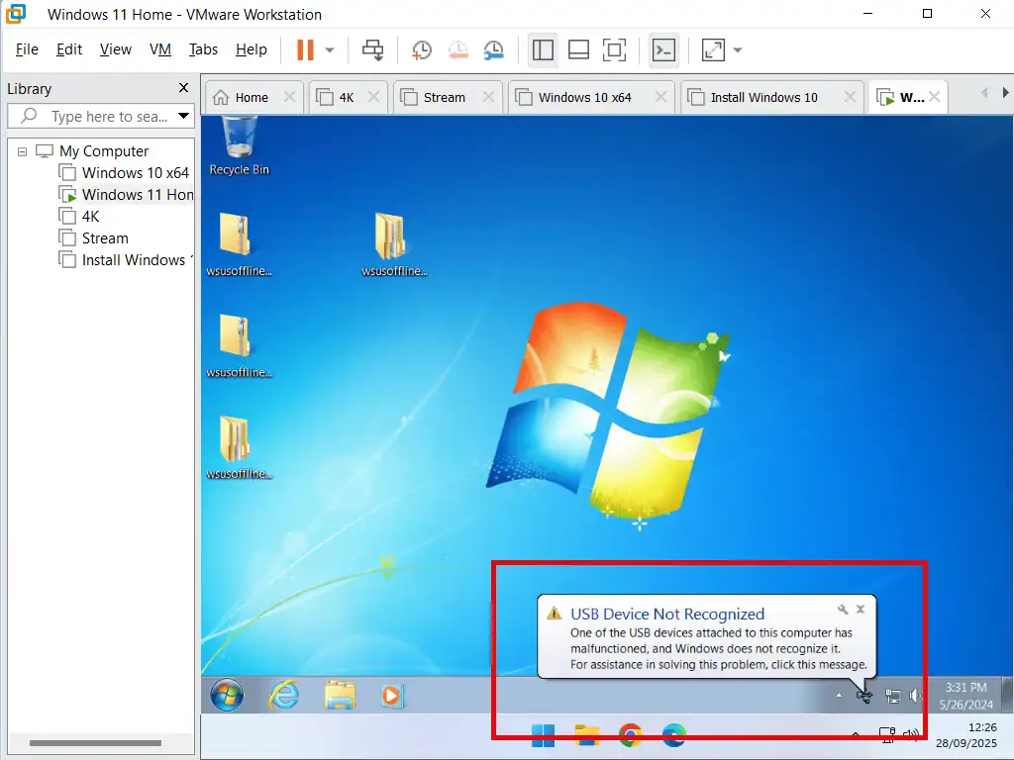Open File Explorer on host taskbar
1014x760 pixels.
[586, 736]
